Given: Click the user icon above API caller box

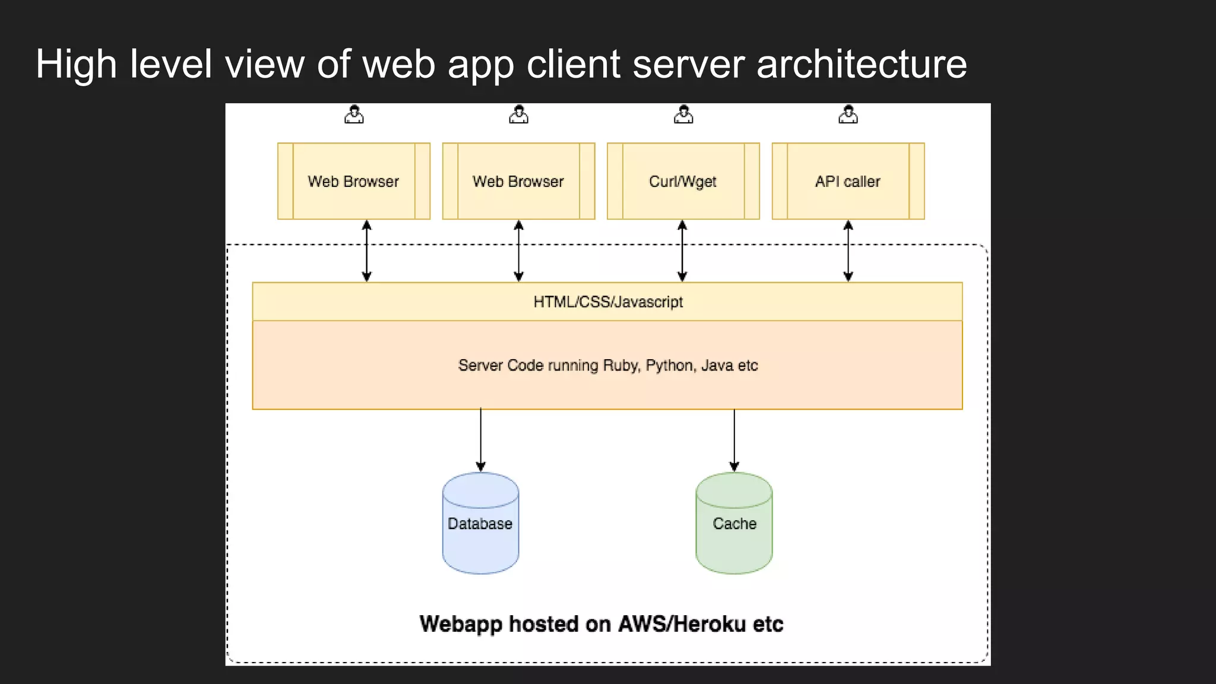Looking at the screenshot, I should pyautogui.click(x=848, y=114).
